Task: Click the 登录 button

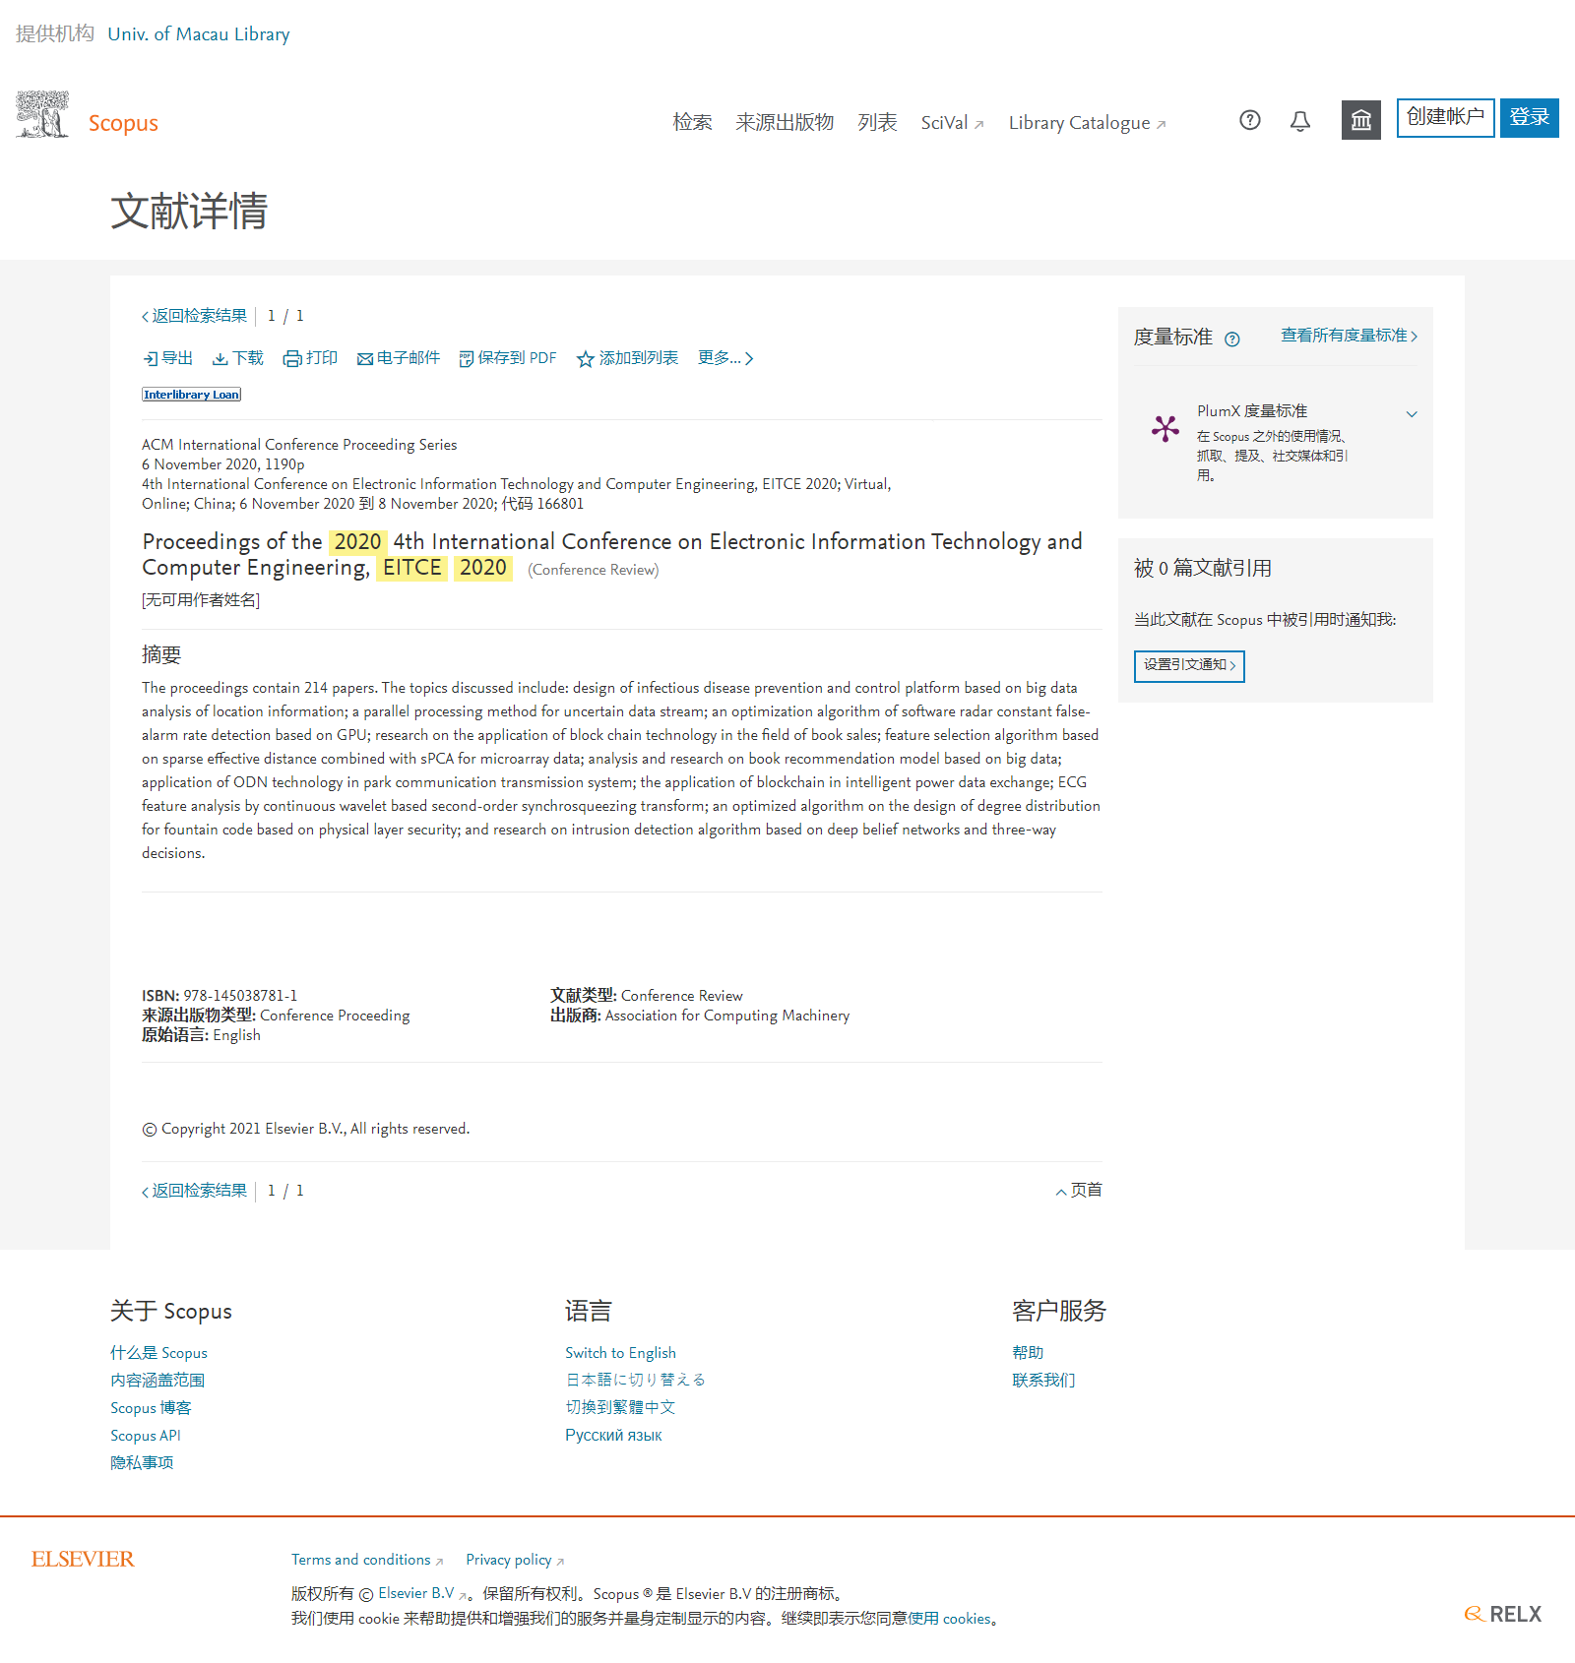Action: (x=1530, y=117)
